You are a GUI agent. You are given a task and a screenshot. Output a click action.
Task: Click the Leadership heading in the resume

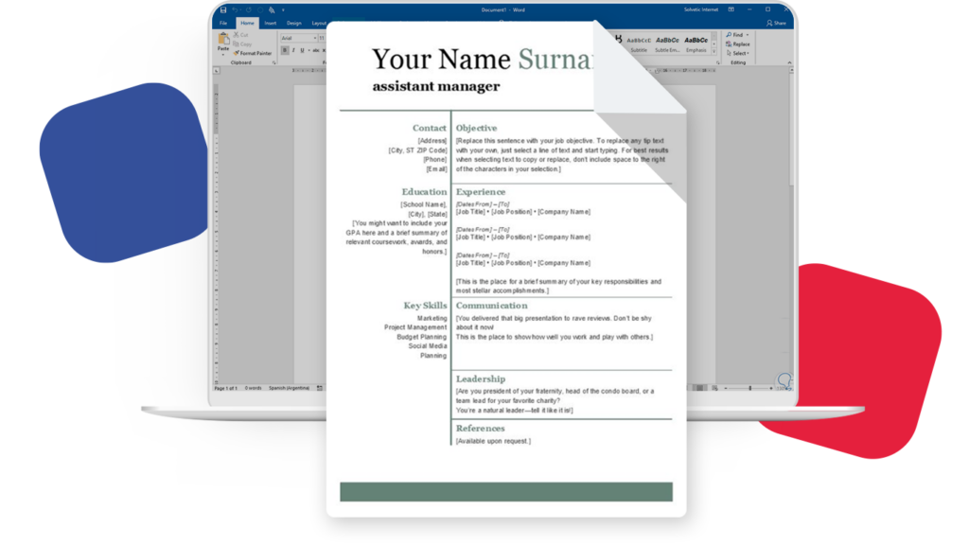click(481, 378)
